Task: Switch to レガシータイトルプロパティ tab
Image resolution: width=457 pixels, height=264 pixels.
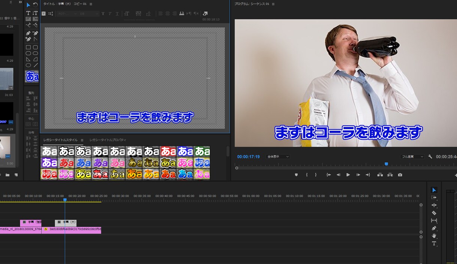Action: pyautogui.click(x=108, y=140)
